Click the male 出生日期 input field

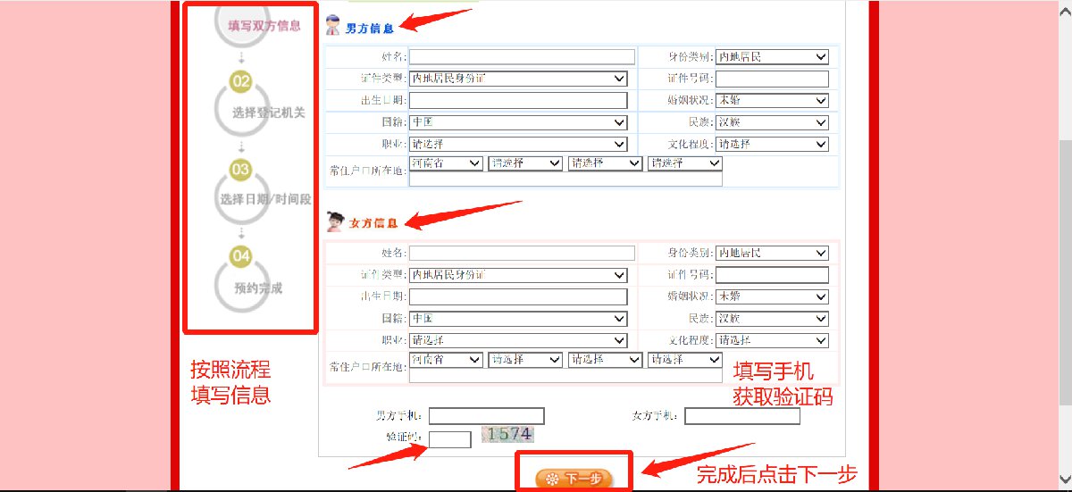click(518, 100)
